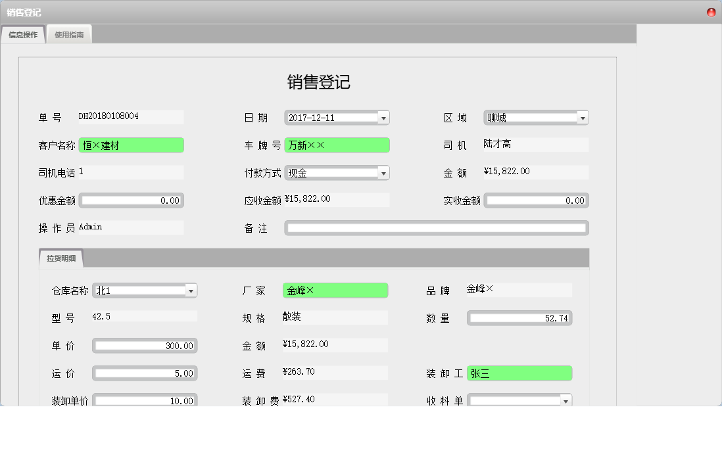This screenshot has height=468, width=722.
Task: Expand the 区域 dropdown showing 聊城
Action: tap(583, 117)
